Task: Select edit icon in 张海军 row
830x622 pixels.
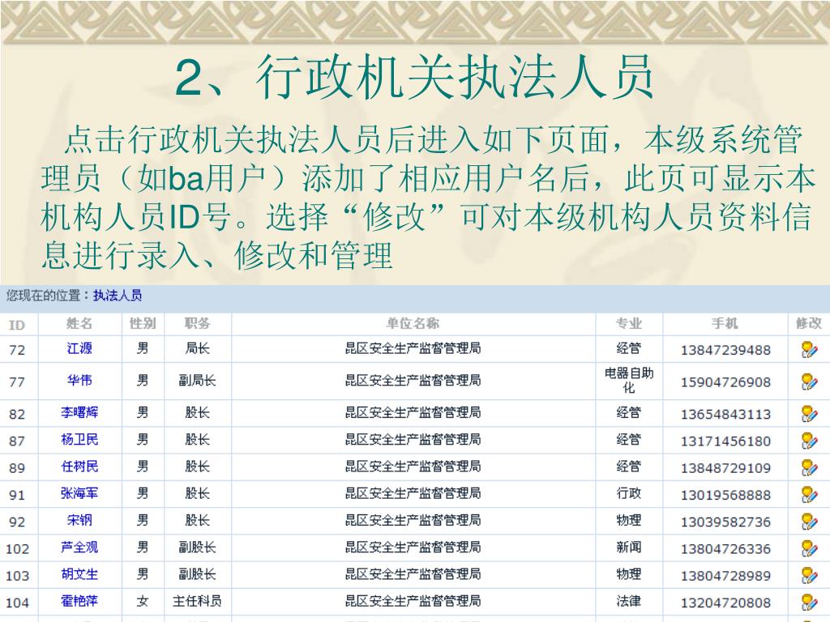Action: coord(809,495)
